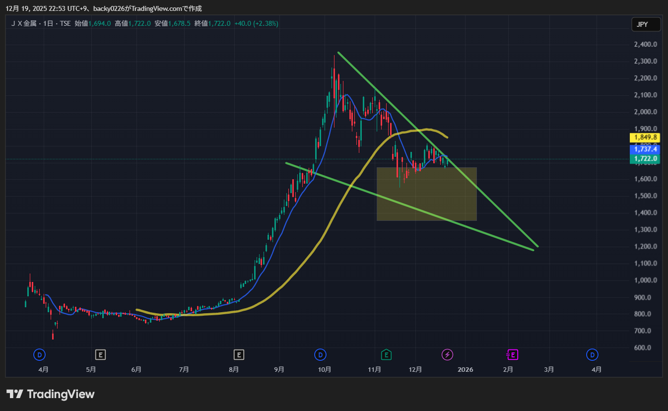
Task: Click the purple lightning event icon
Action: 447,354
